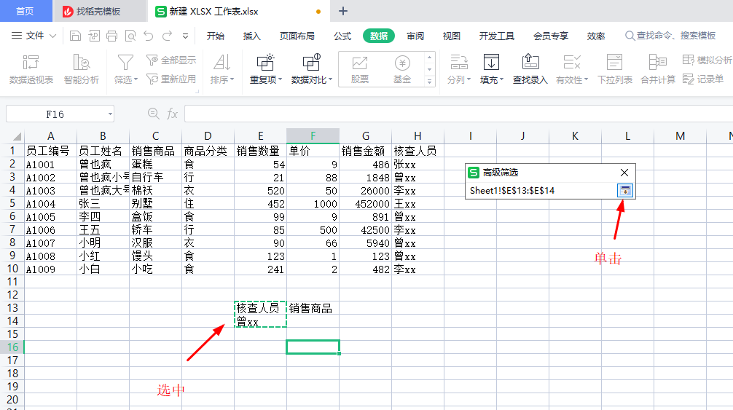This screenshot has height=410, width=733.
Task: Click the 查找命令 search box
Action: [671, 36]
